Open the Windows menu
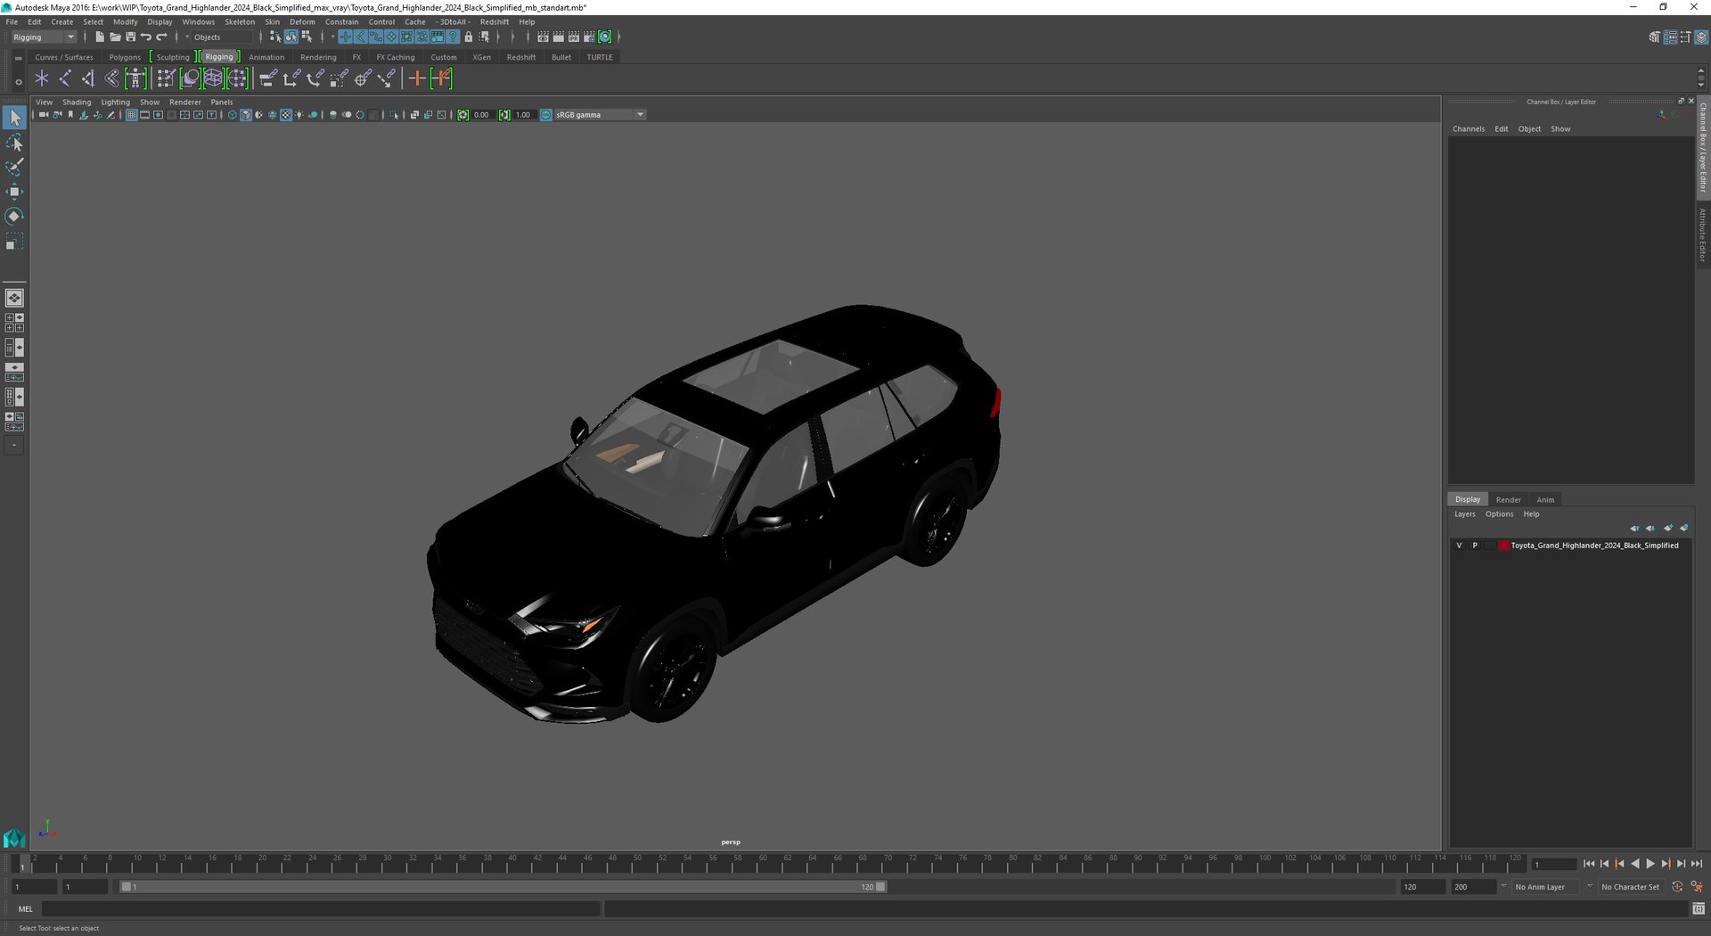Image resolution: width=1711 pixels, height=936 pixels. 198,22
